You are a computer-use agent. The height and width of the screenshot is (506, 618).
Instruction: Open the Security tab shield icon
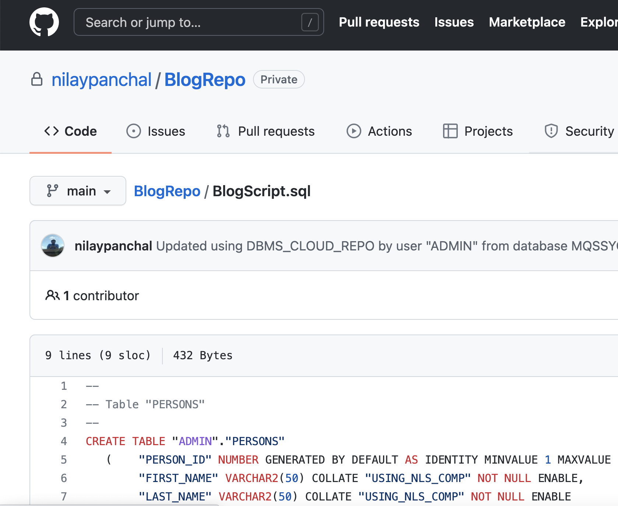551,131
